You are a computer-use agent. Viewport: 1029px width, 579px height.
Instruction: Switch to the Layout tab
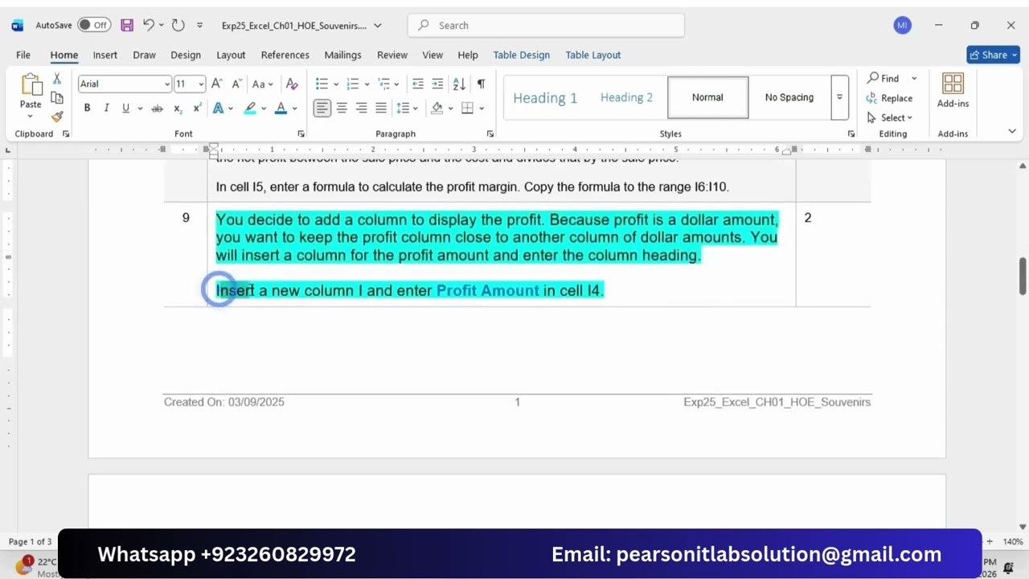coord(231,55)
